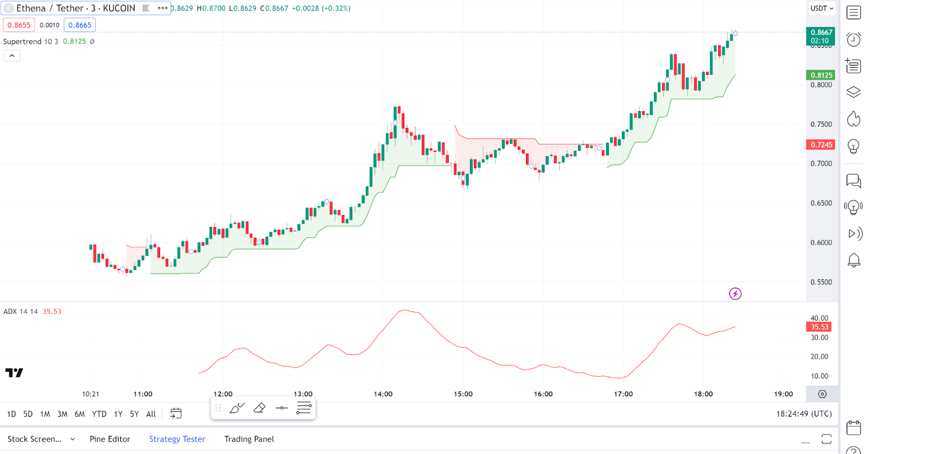Click the TradingView logo
Viewport: 935px width, 454px height.
pyautogui.click(x=14, y=372)
